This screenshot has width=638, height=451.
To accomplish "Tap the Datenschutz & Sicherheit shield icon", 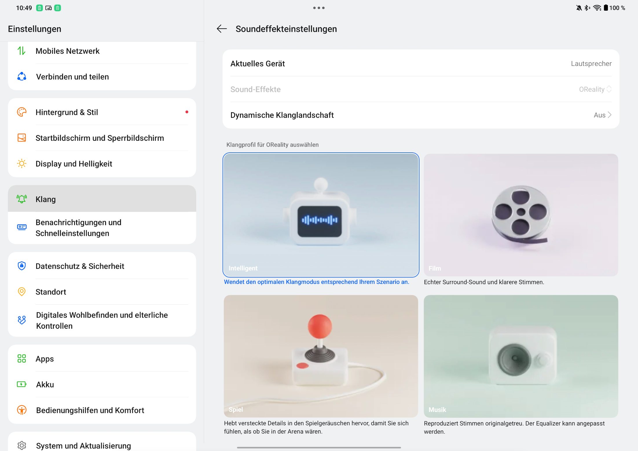I will click(x=22, y=266).
